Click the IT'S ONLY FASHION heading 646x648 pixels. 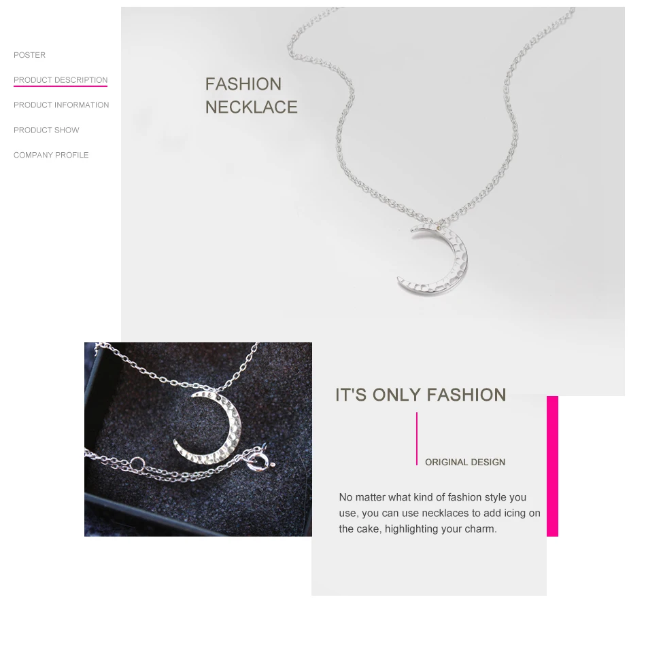click(420, 395)
